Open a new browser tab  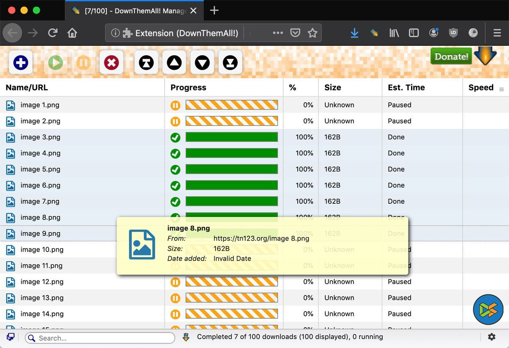click(214, 10)
